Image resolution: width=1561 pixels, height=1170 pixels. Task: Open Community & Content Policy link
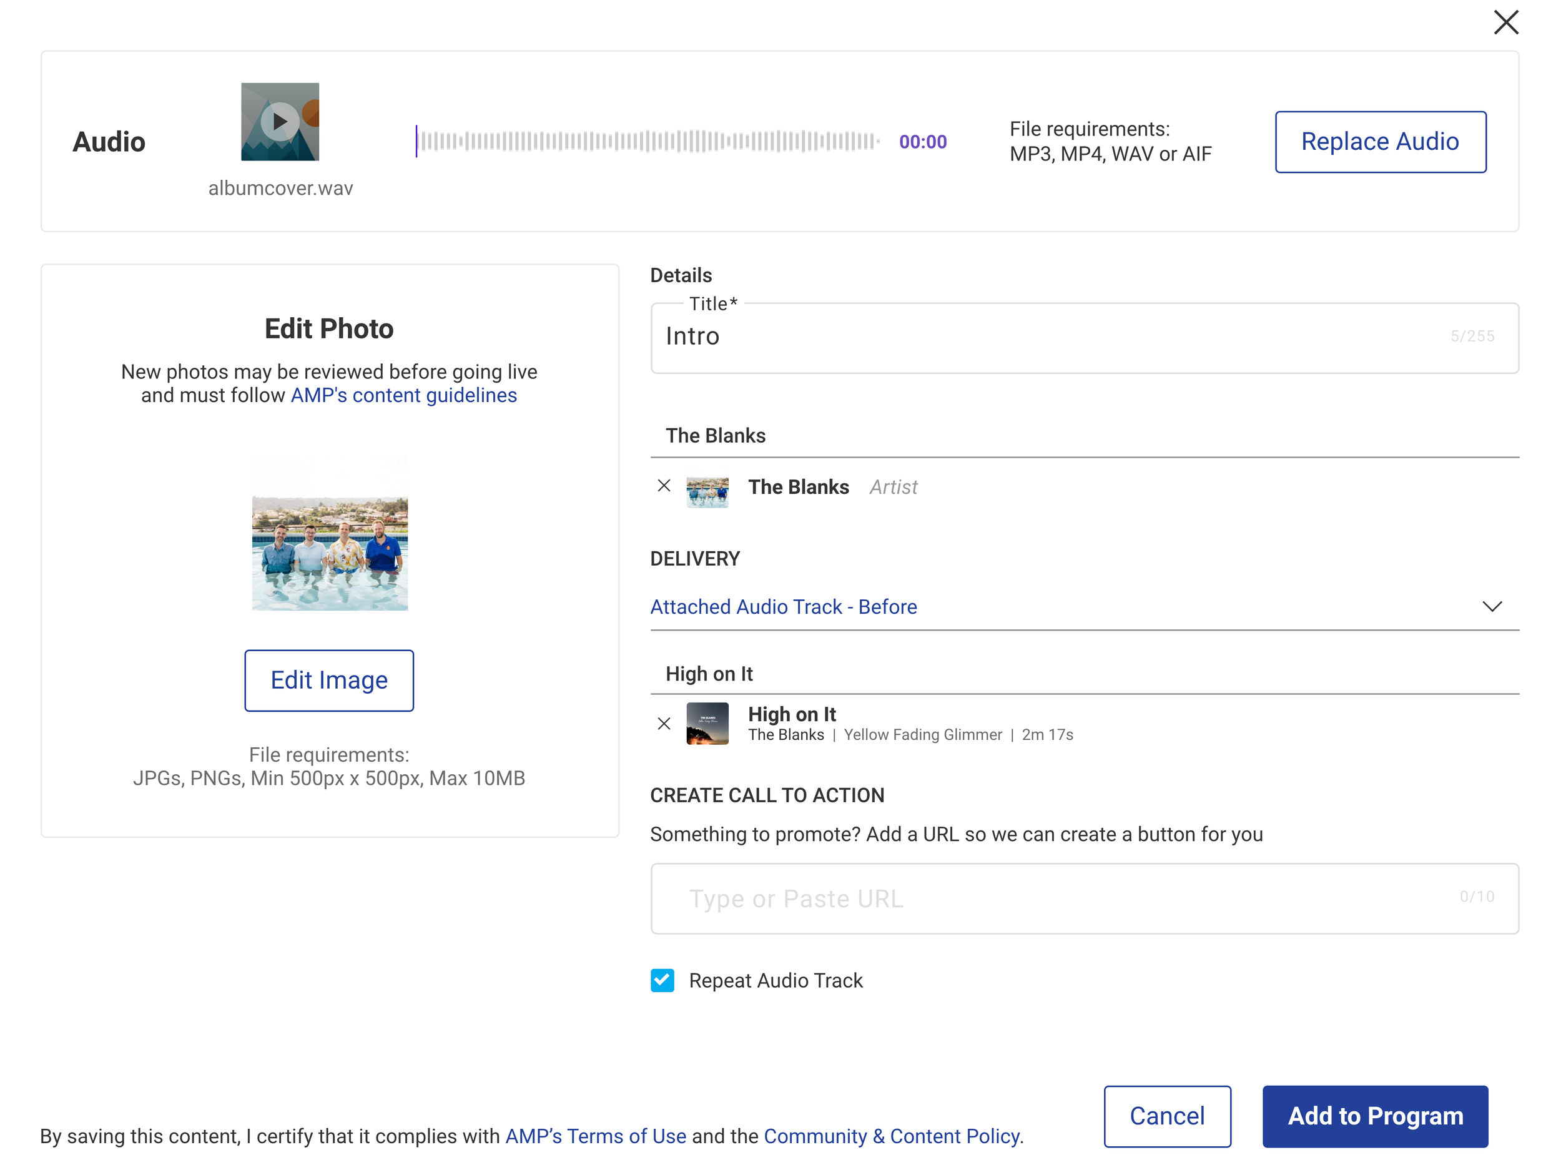(x=891, y=1136)
